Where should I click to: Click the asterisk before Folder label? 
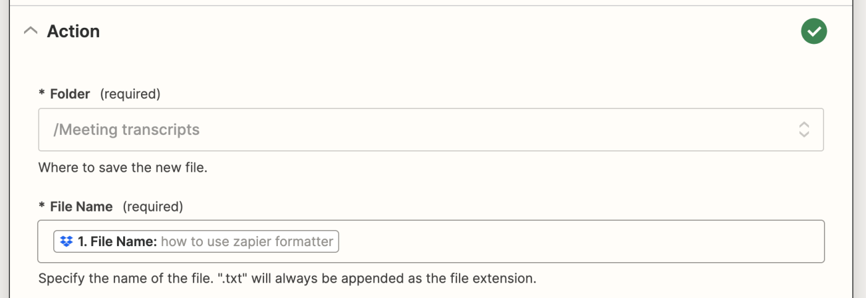42,93
